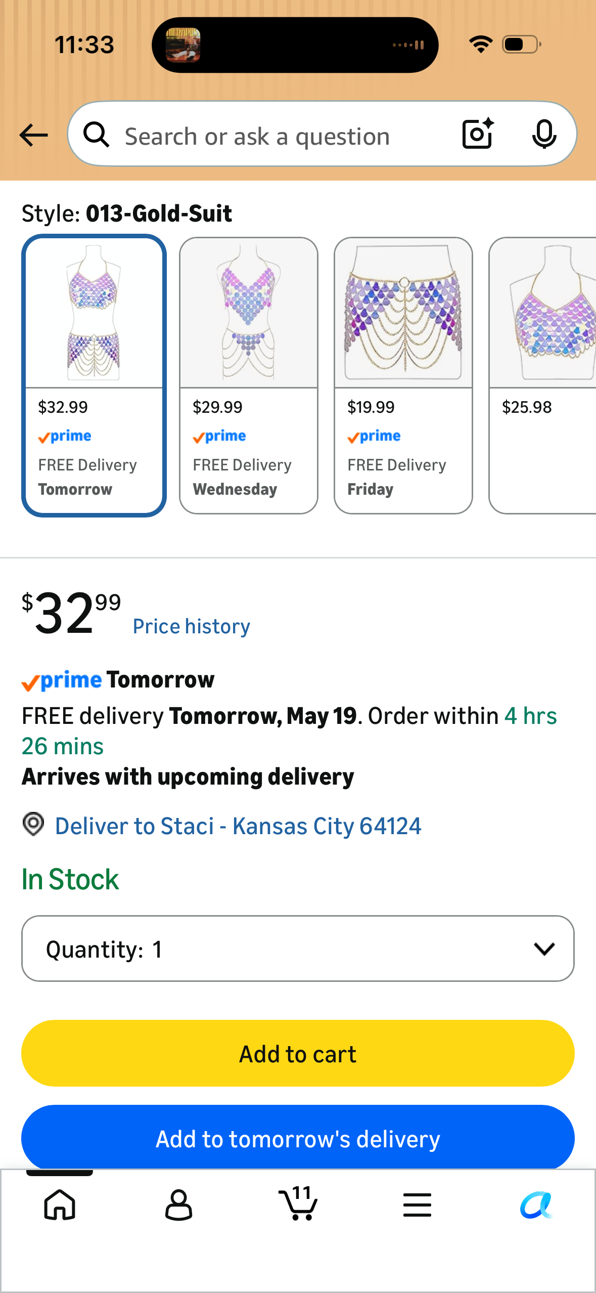This screenshot has width=596, height=1293.
Task: Select the $29.99 style with Wednesday delivery
Action: click(249, 375)
